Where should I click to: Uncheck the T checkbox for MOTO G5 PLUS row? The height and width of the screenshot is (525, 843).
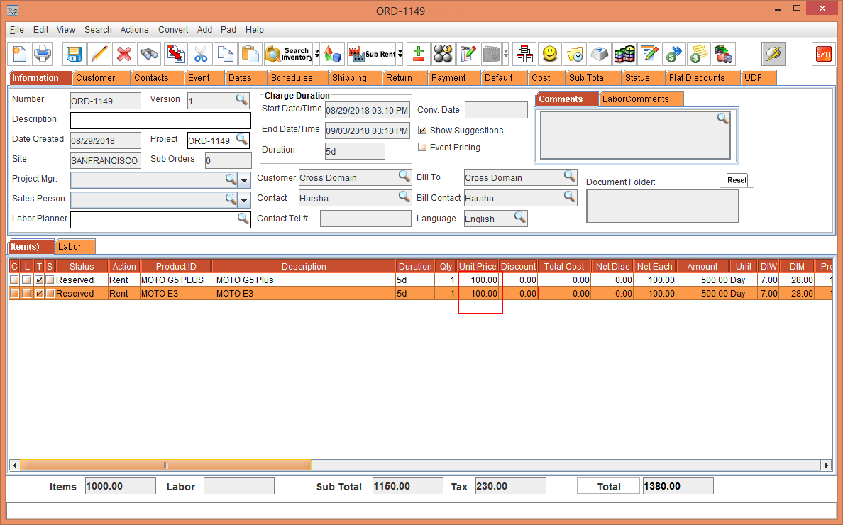39,280
